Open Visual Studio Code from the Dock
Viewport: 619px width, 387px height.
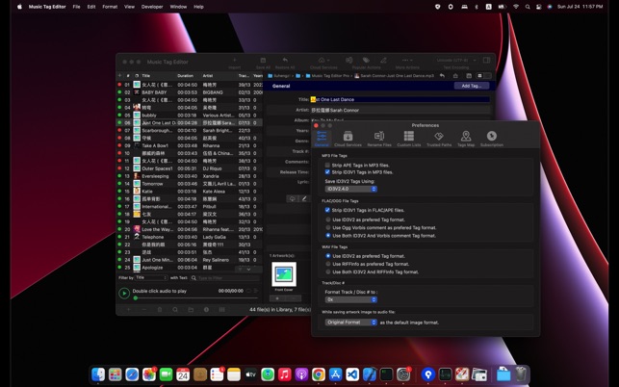pos(352,374)
